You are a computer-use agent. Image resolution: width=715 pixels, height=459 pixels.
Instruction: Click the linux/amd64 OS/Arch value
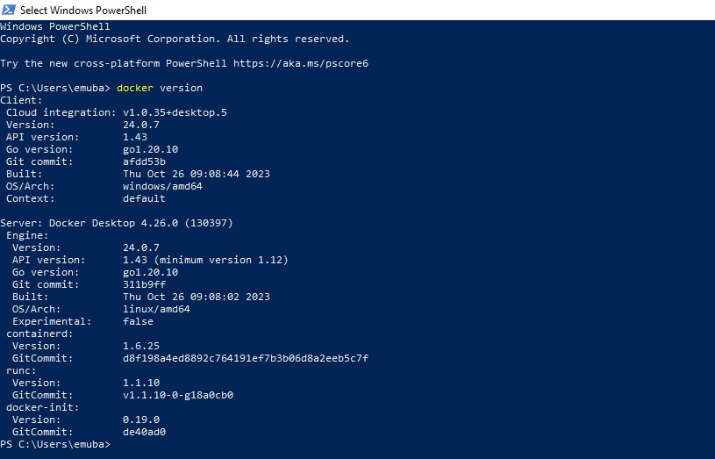coord(156,309)
